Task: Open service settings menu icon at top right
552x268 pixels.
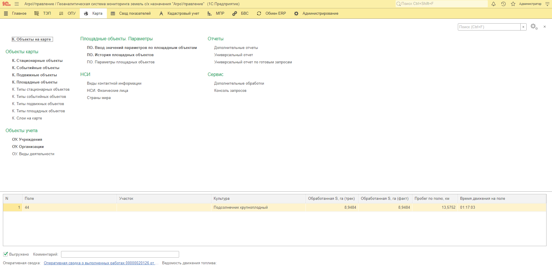Action: click(547, 4)
